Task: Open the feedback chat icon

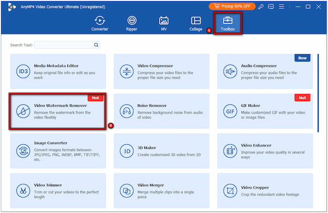Action: point(271,7)
